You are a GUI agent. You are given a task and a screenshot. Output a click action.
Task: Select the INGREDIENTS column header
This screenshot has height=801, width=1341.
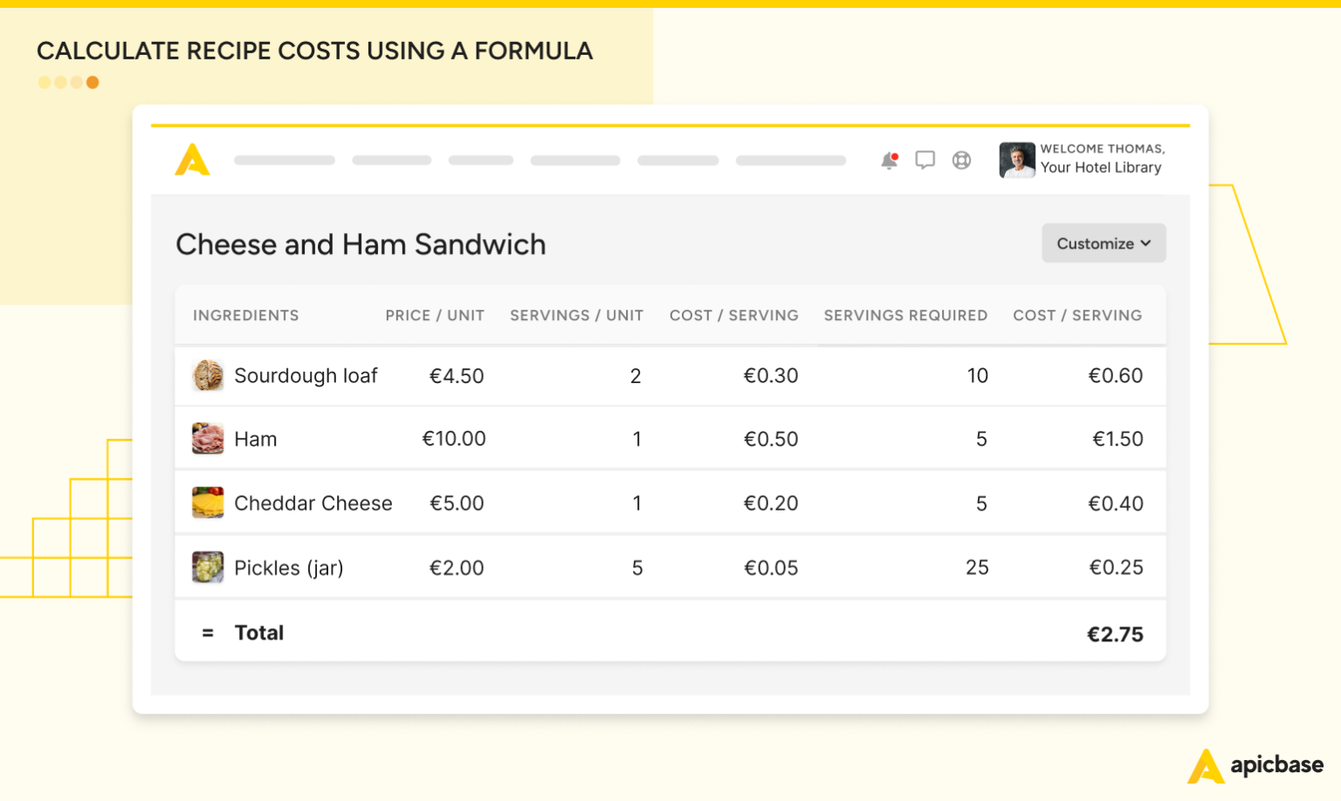tap(245, 315)
